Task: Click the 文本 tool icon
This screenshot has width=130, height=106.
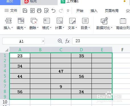Action: (72, 21)
